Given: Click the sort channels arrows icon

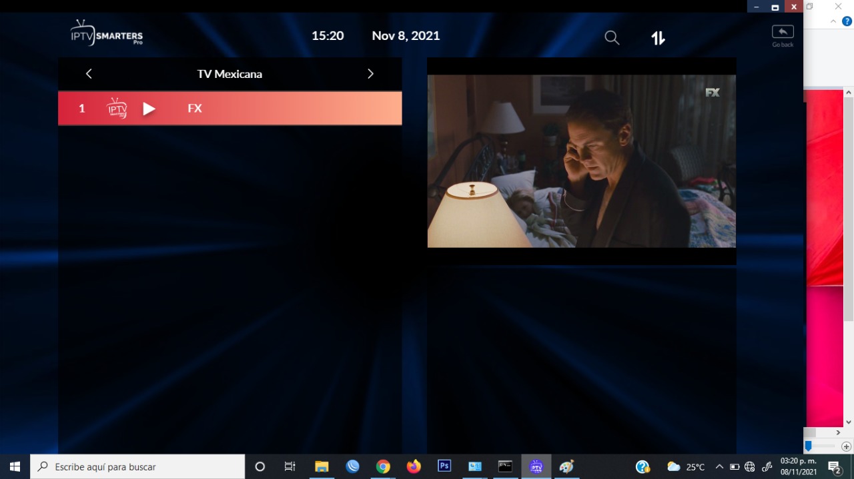Looking at the screenshot, I should point(658,38).
